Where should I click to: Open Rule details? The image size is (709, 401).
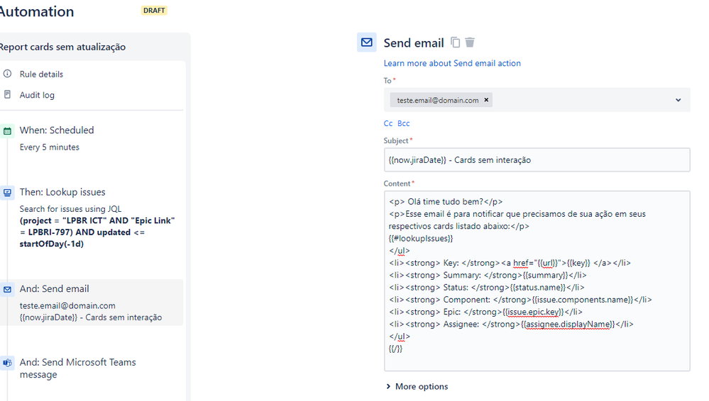[x=41, y=74]
